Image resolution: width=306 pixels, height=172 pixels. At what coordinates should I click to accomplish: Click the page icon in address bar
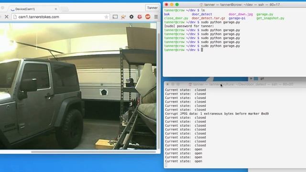point(15,17)
